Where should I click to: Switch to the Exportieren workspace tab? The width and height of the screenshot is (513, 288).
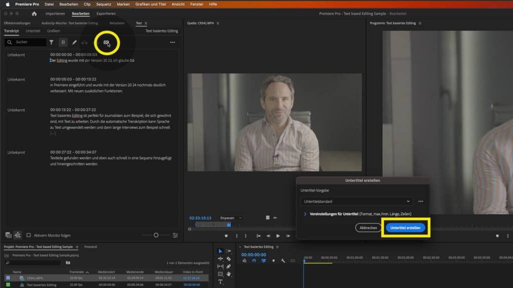(106, 13)
